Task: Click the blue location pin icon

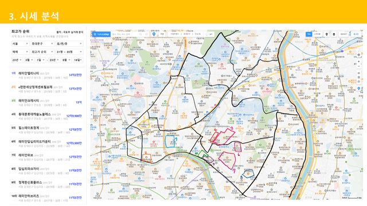Action: point(154,34)
